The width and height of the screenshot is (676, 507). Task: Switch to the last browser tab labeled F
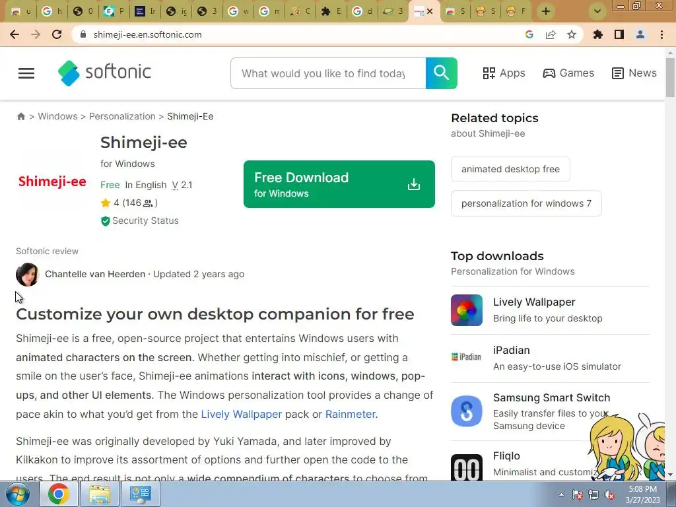click(x=516, y=11)
